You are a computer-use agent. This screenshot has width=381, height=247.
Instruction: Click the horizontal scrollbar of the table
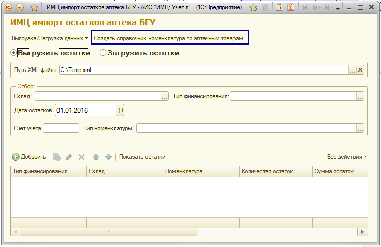pyautogui.click(x=188, y=232)
